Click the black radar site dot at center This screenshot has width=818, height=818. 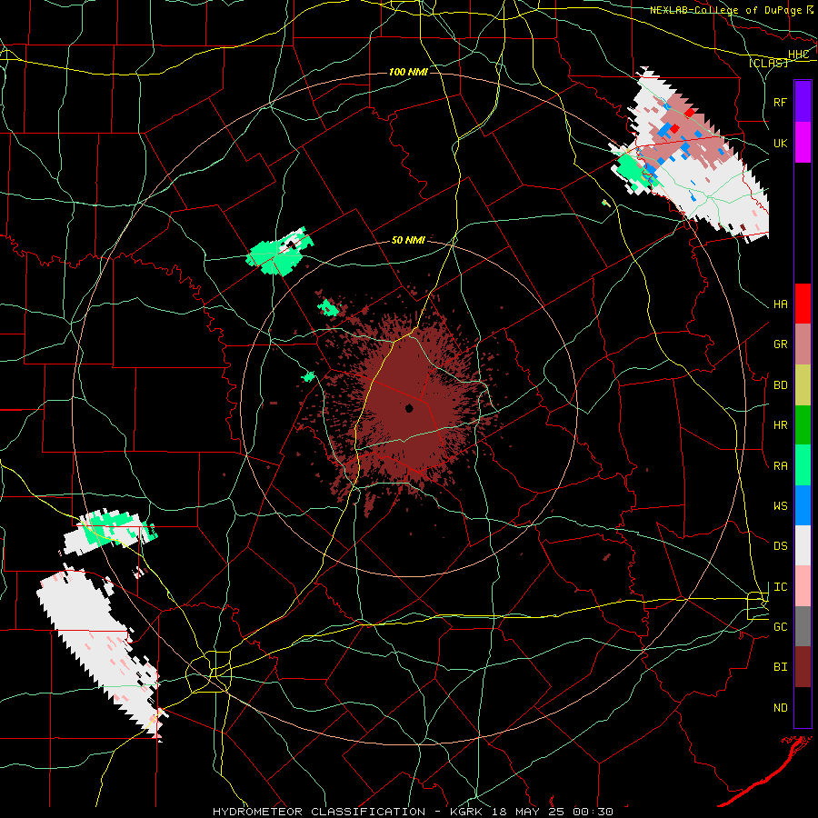tap(409, 408)
